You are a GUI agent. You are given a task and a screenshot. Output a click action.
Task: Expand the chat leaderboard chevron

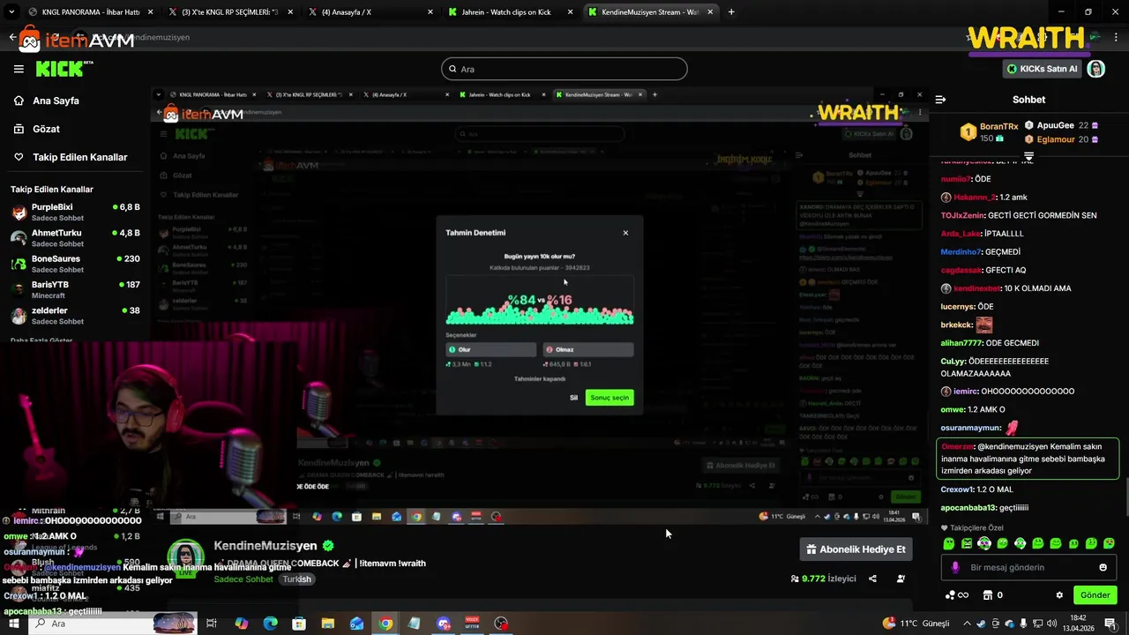click(x=1028, y=156)
